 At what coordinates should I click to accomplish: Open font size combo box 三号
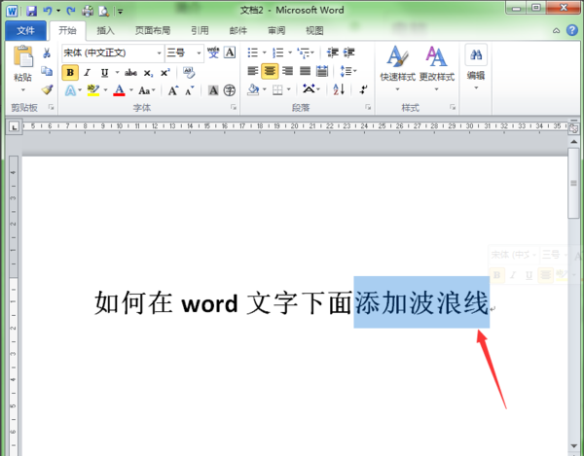(x=184, y=53)
